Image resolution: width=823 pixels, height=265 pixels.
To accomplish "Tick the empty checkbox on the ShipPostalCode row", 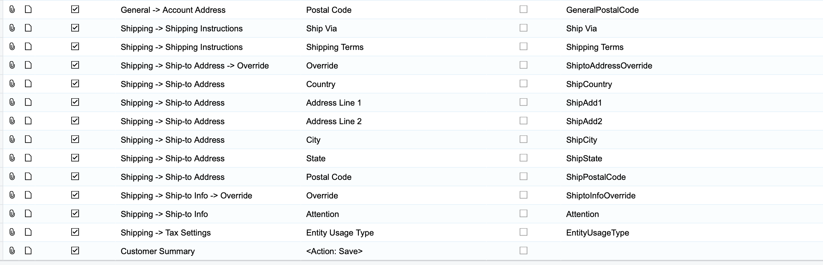I will 524,176.
